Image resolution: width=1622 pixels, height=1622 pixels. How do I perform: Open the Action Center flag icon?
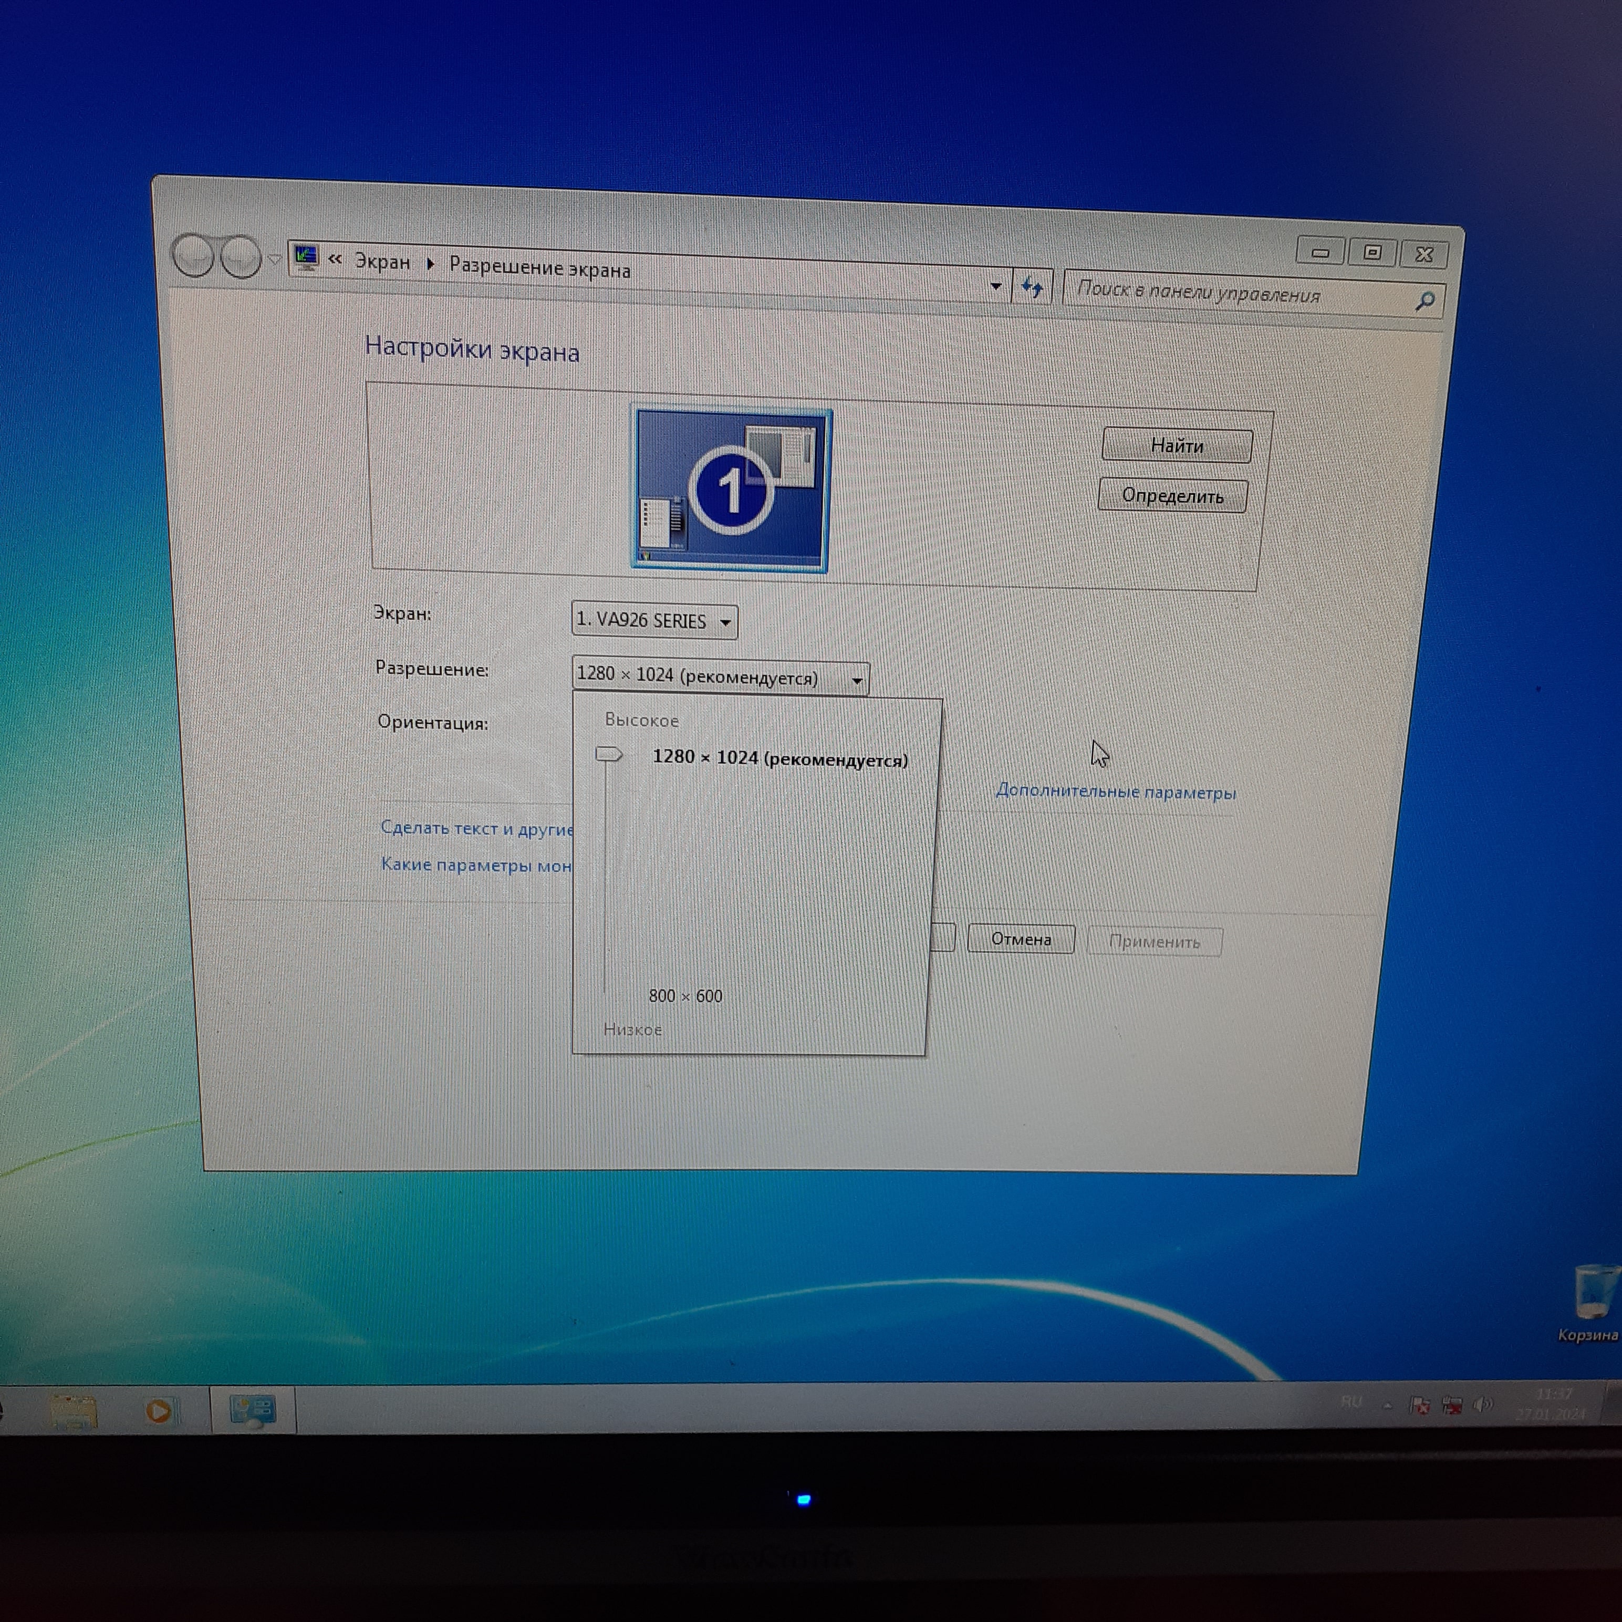(x=1420, y=1405)
